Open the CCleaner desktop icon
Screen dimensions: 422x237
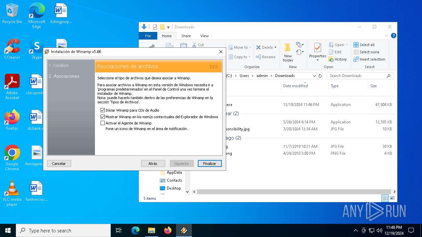click(12, 49)
